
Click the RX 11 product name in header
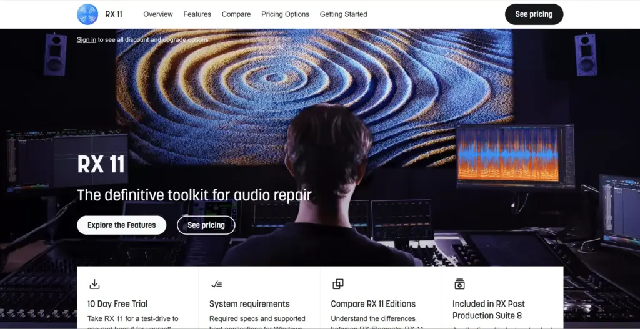[x=114, y=14]
